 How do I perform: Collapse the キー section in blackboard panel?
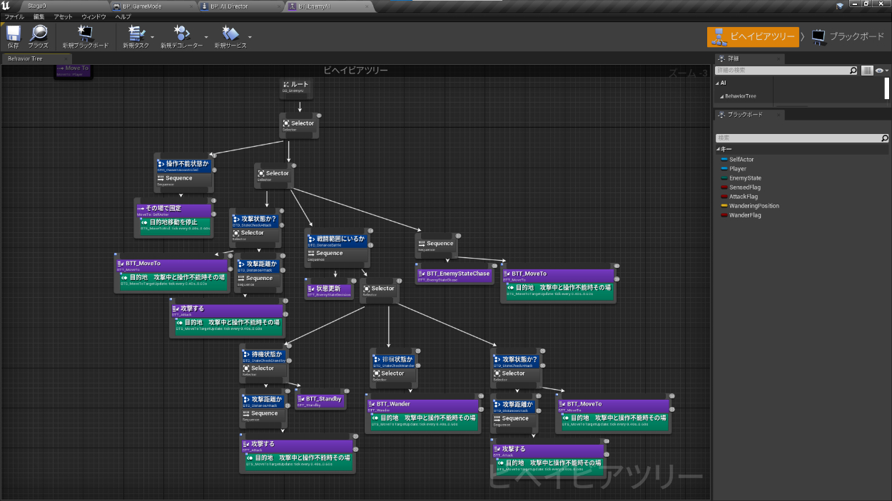pyautogui.click(x=719, y=149)
